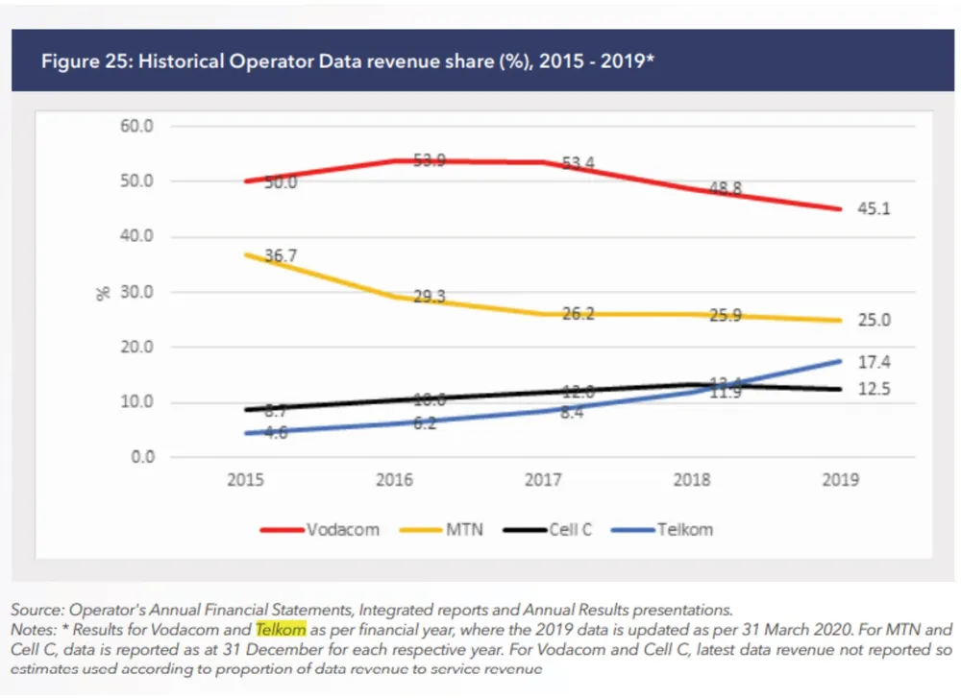The width and height of the screenshot is (961, 698).
Task: Click the rotated % y-axis title
Action: (x=103, y=293)
